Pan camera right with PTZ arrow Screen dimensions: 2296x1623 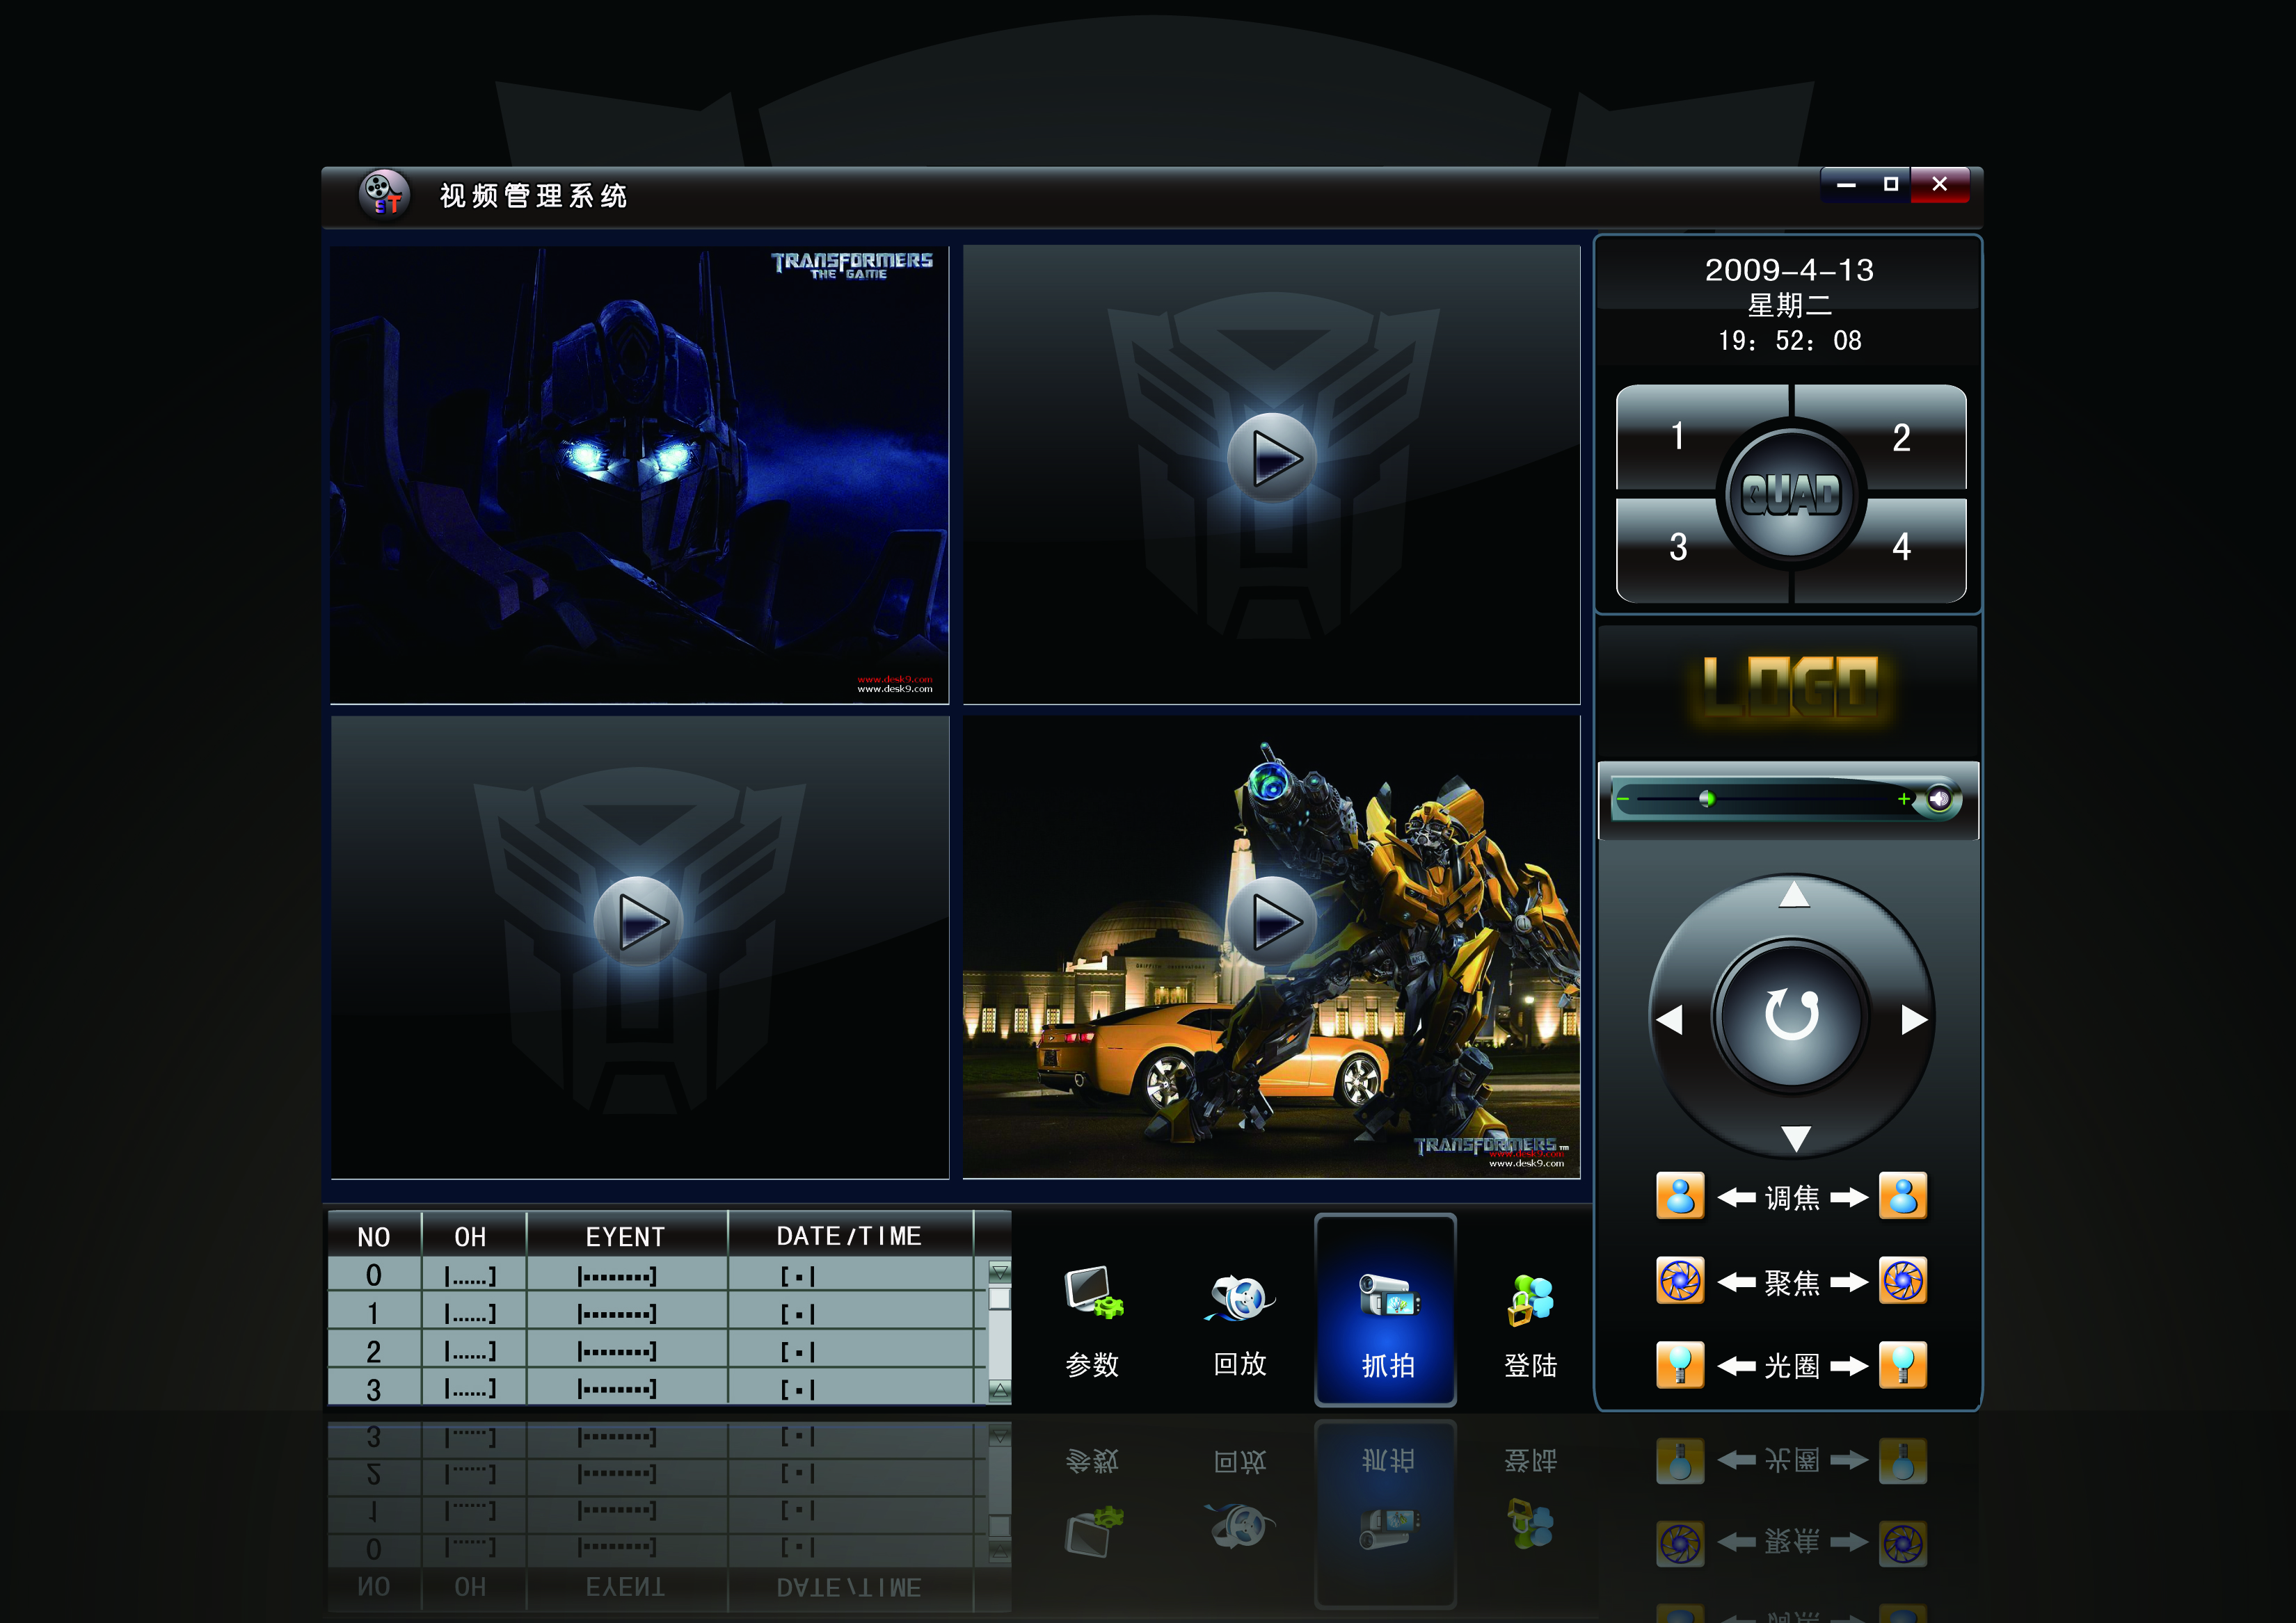coord(1914,1019)
